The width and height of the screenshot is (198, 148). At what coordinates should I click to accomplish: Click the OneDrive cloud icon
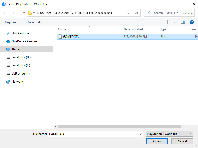point(8,41)
